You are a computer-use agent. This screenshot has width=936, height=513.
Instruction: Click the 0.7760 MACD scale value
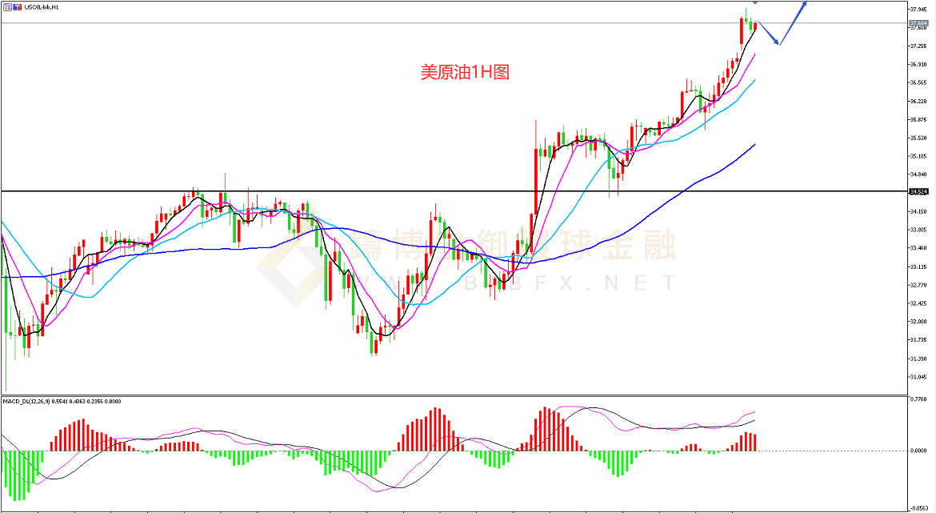(920, 398)
